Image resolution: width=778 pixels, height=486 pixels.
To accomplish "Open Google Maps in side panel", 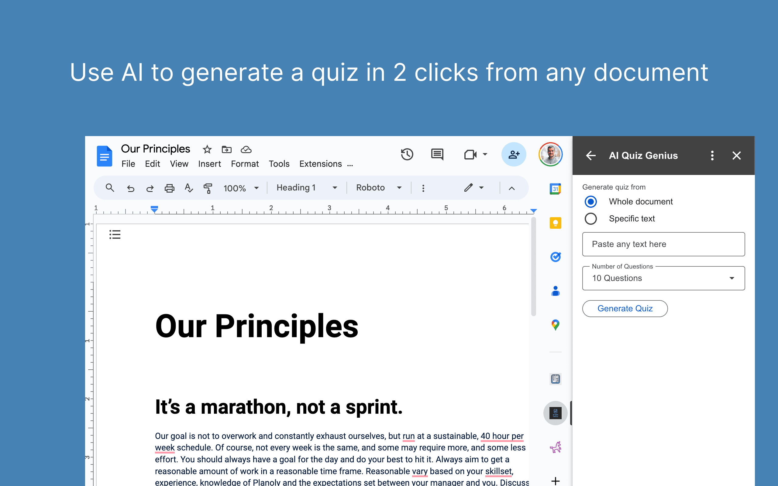I will (555, 325).
